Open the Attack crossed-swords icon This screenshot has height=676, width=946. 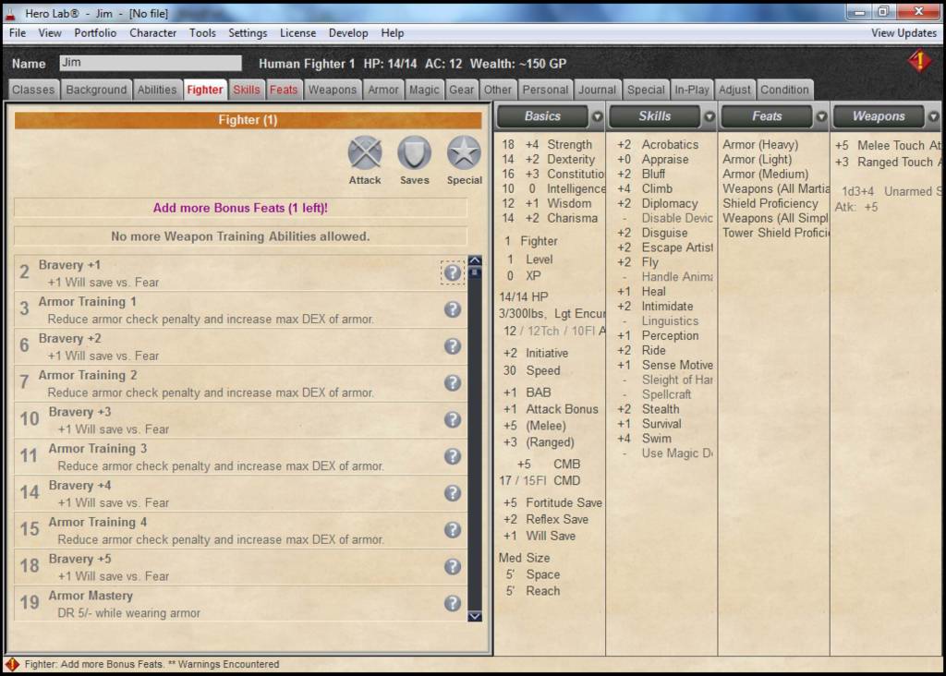tap(365, 153)
